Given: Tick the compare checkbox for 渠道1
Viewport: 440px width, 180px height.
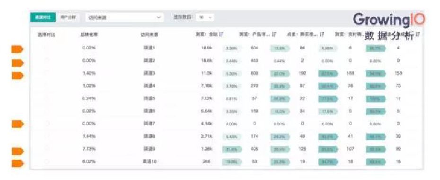Looking at the screenshot, I should coord(46,48).
